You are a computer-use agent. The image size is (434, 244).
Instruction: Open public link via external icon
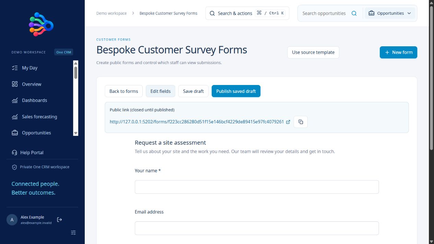(288, 122)
